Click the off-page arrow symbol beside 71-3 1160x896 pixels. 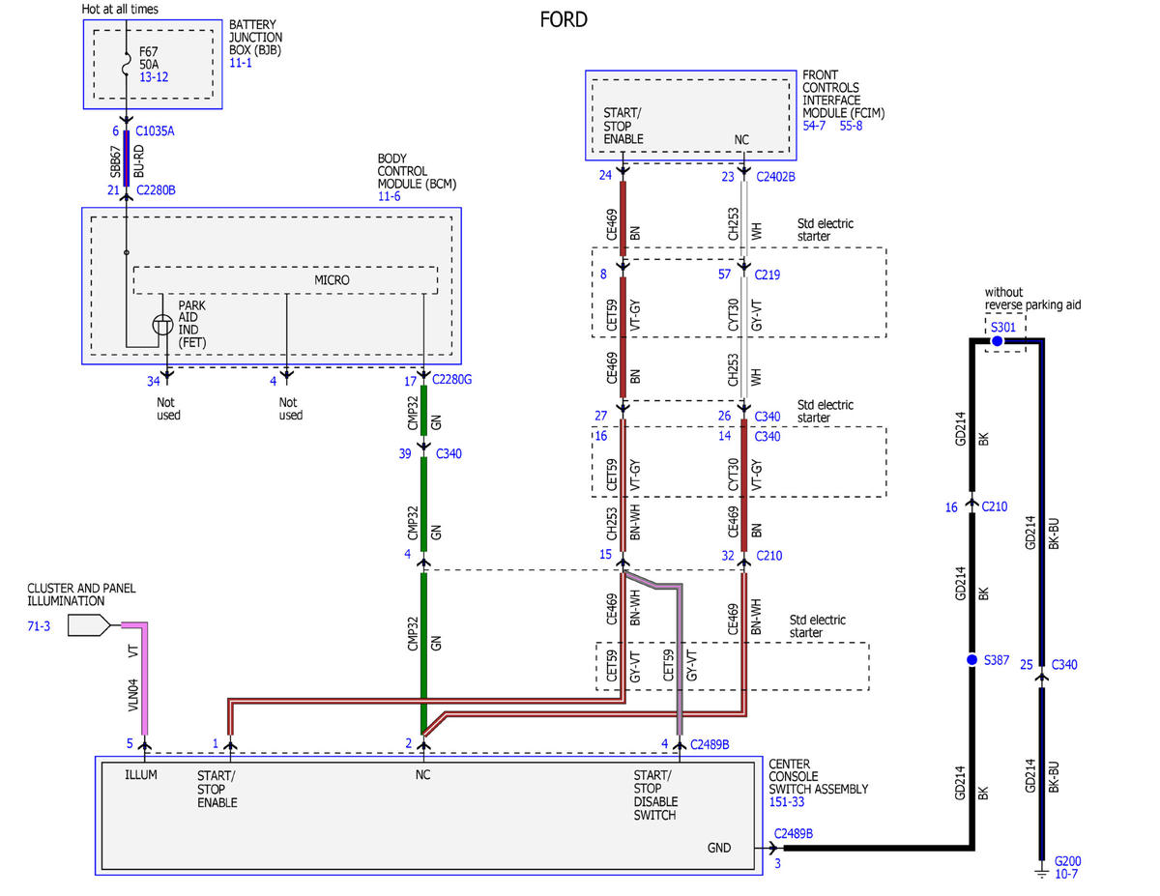point(89,625)
